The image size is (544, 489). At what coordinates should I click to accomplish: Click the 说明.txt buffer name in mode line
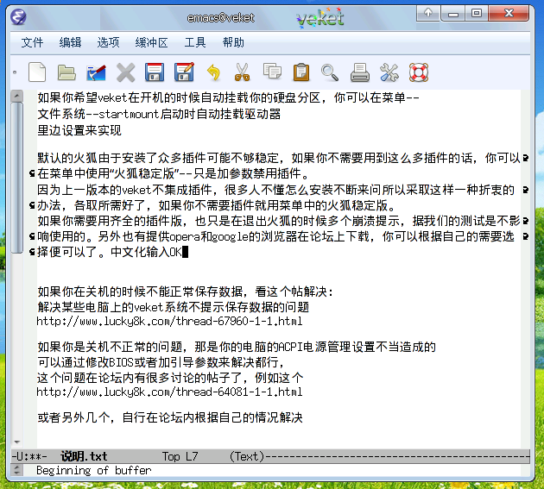click(84, 456)
